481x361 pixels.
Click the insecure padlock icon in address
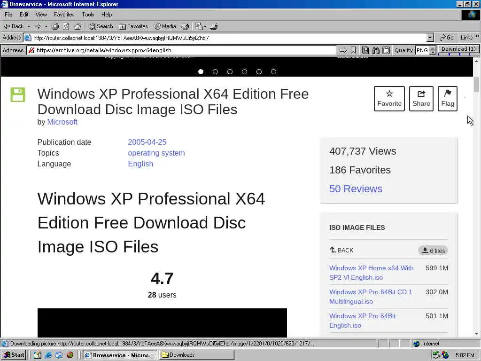tap(31, 50)
